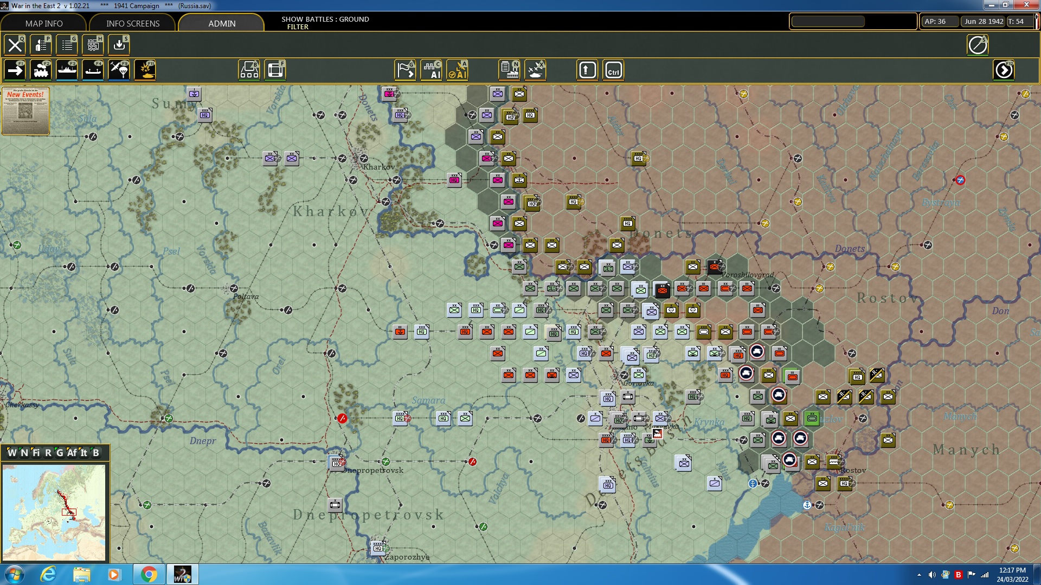
Task: Click the Zaporozhye city label
Action: click(x=407, y=557)
